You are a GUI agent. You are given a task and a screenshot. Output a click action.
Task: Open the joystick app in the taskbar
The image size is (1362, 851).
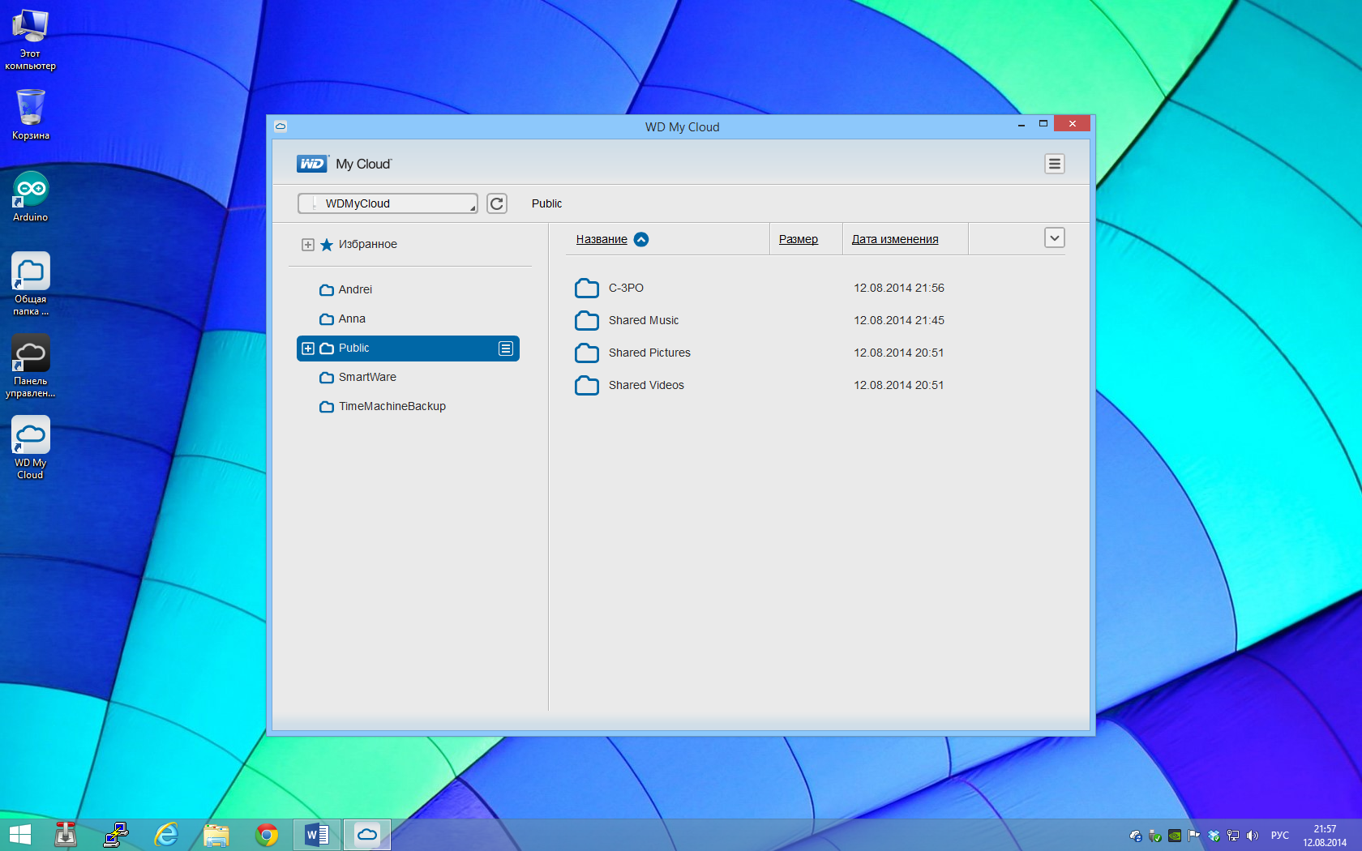coord(66,835)
